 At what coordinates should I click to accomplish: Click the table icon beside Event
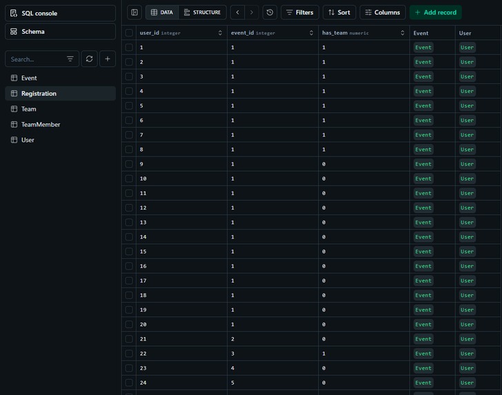(x=14, y=78)
